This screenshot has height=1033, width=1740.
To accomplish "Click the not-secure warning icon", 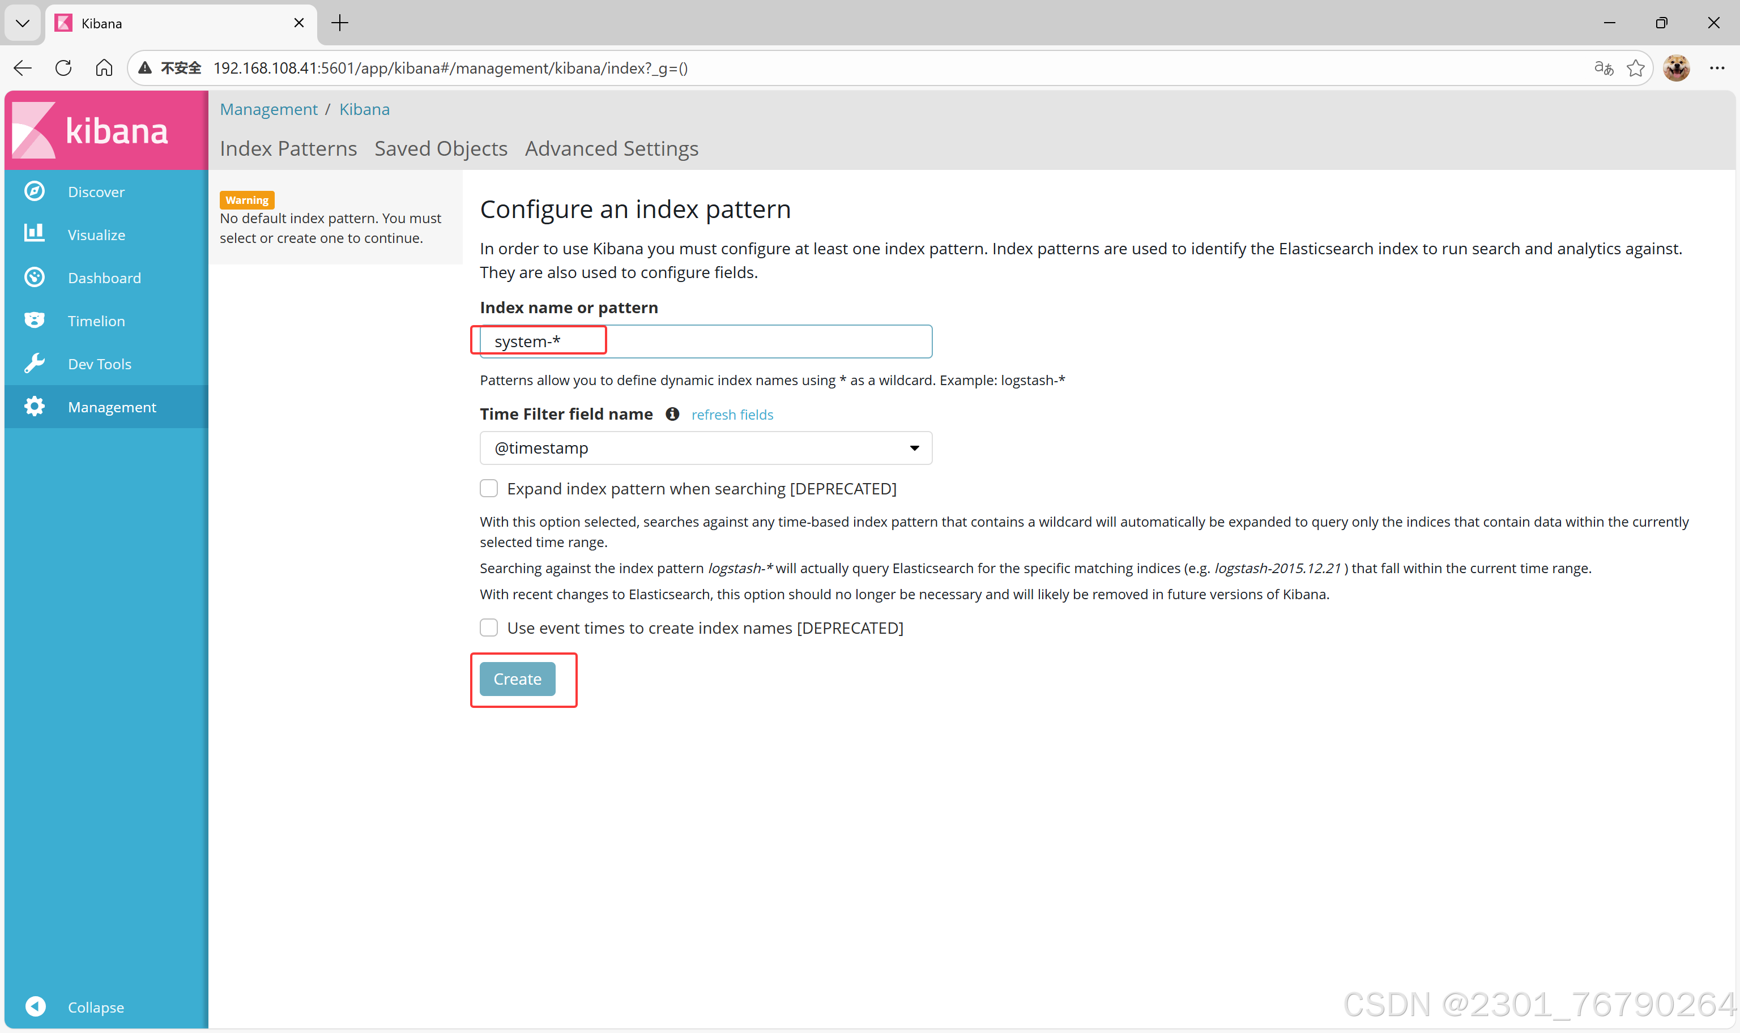I will 145,68.
